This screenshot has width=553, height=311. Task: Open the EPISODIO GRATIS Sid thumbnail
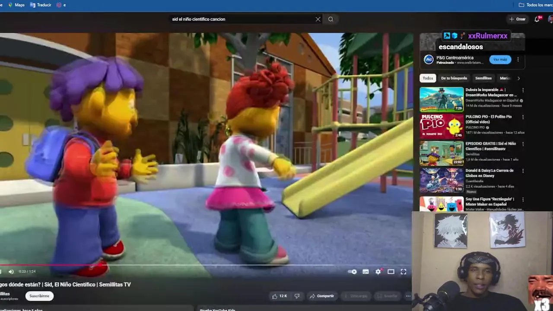point(442,153)
